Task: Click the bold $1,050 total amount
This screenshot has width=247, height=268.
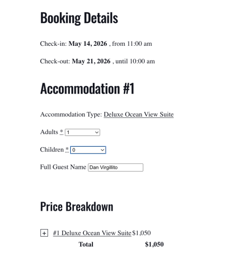Action: pos(154,244)
